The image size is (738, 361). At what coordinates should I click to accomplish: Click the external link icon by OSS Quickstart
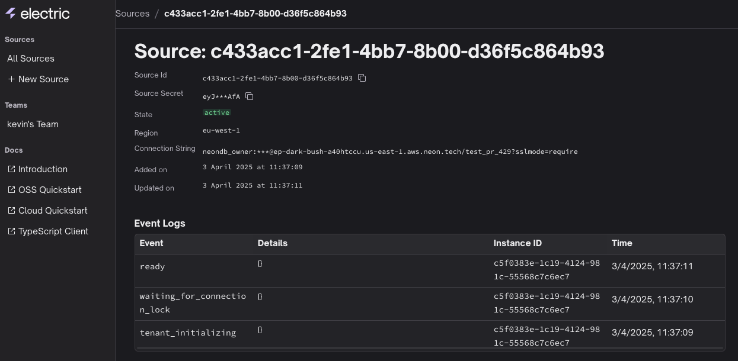click(11, 189)
